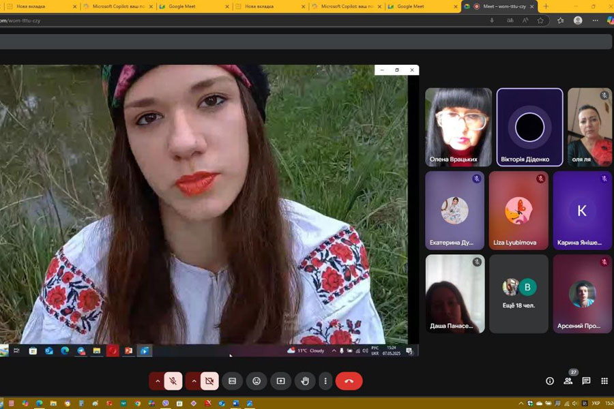614x409 pixels.
Task: Click the browser address bar
Action: click(239, 20)
